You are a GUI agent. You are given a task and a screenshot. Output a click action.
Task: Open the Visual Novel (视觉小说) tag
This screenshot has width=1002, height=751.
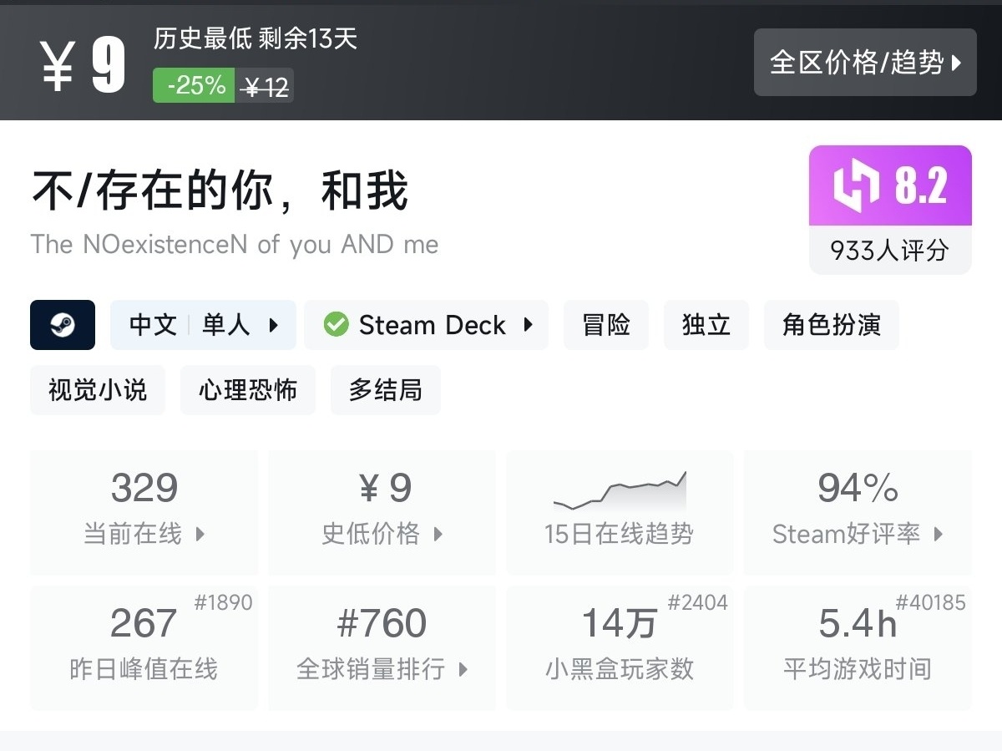pyautogui.click(x=98, y=390)
